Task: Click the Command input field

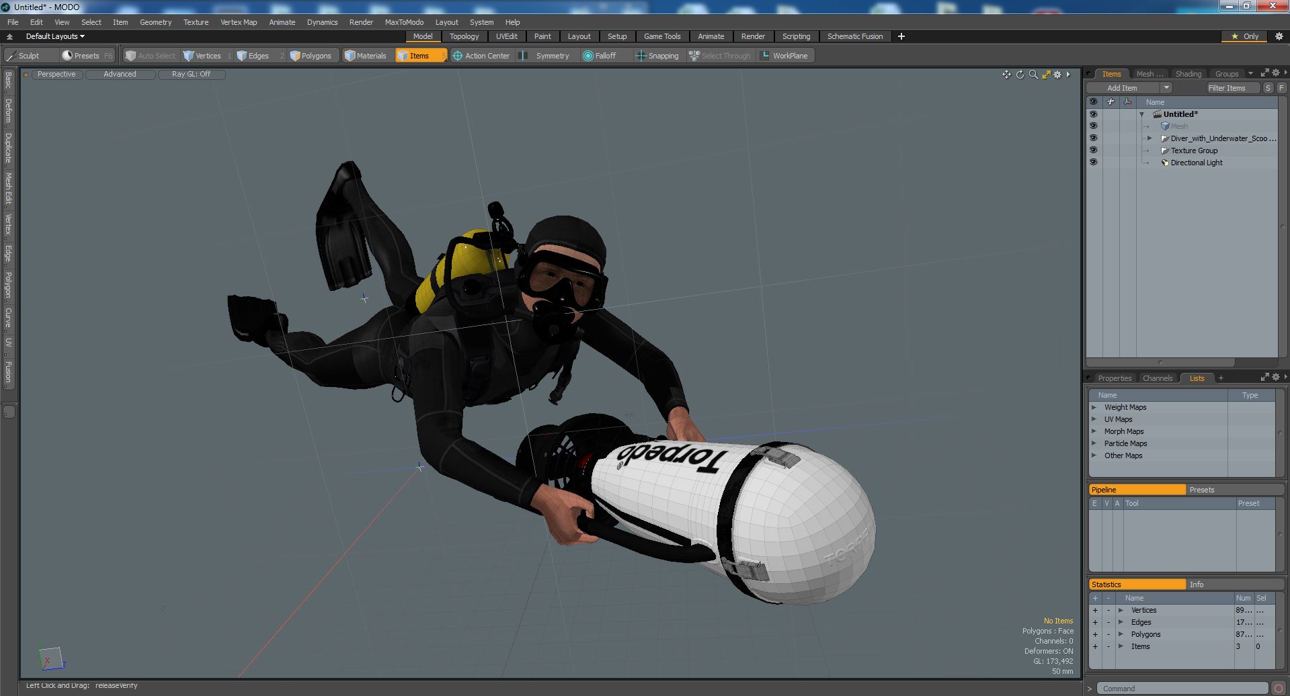Action: coord(1182,689)
